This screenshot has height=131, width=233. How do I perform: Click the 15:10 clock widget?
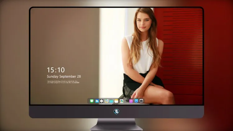[56, 70]
